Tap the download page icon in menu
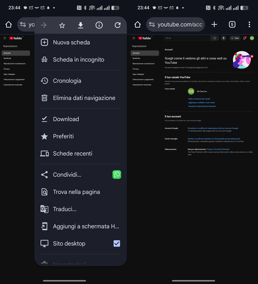 pyautogui.click(x=80, y=25)
